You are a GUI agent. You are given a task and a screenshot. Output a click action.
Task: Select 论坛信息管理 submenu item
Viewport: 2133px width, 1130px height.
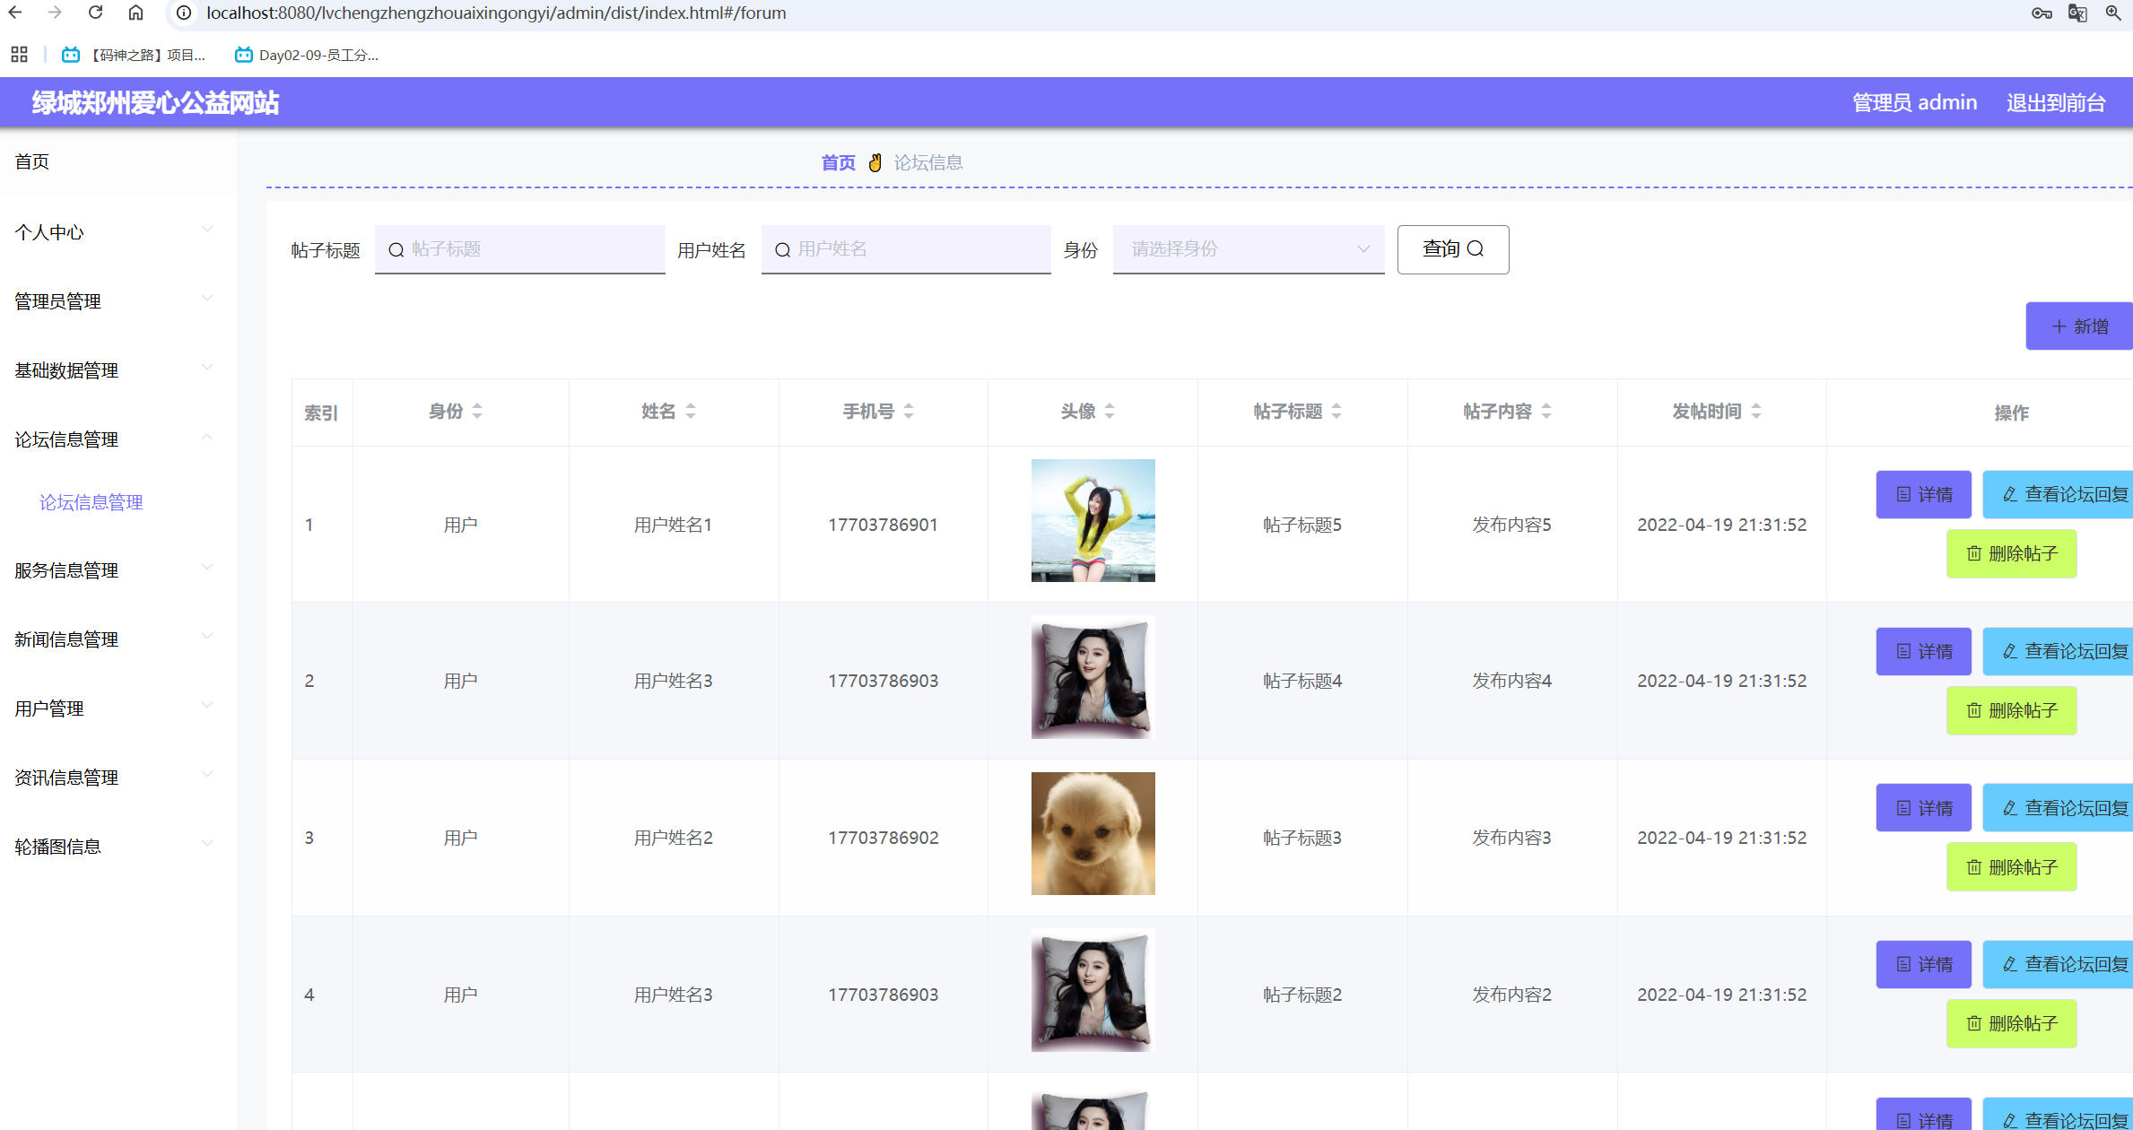point(91,502)
